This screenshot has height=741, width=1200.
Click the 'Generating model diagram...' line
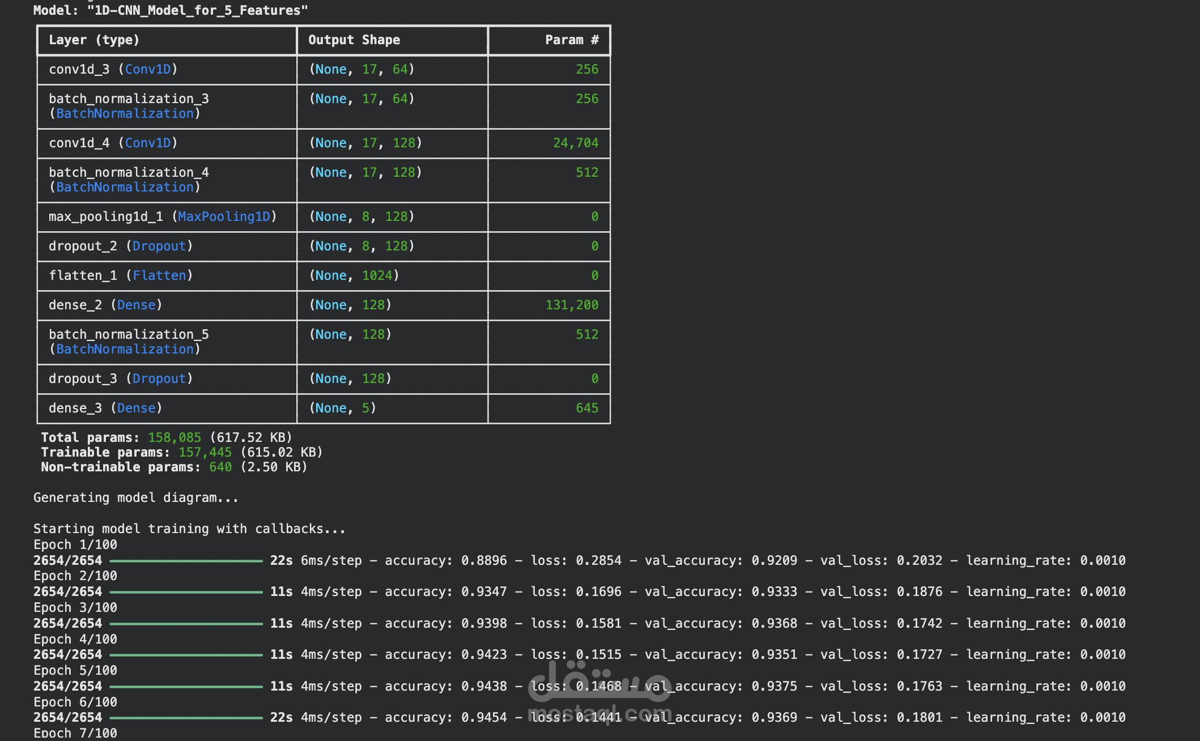pos(136,497)
